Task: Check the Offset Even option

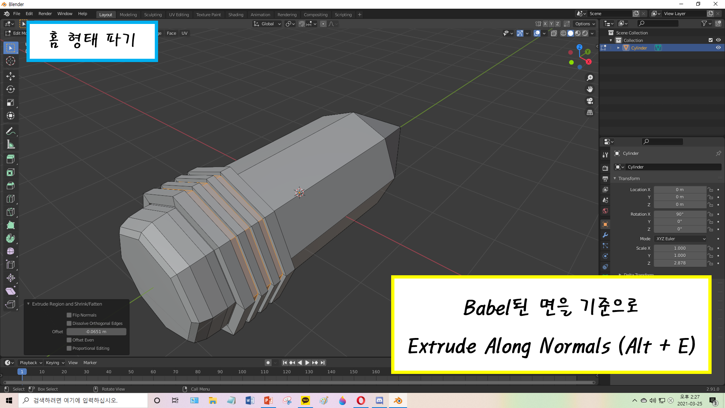Action: click(x=69, y=340)
